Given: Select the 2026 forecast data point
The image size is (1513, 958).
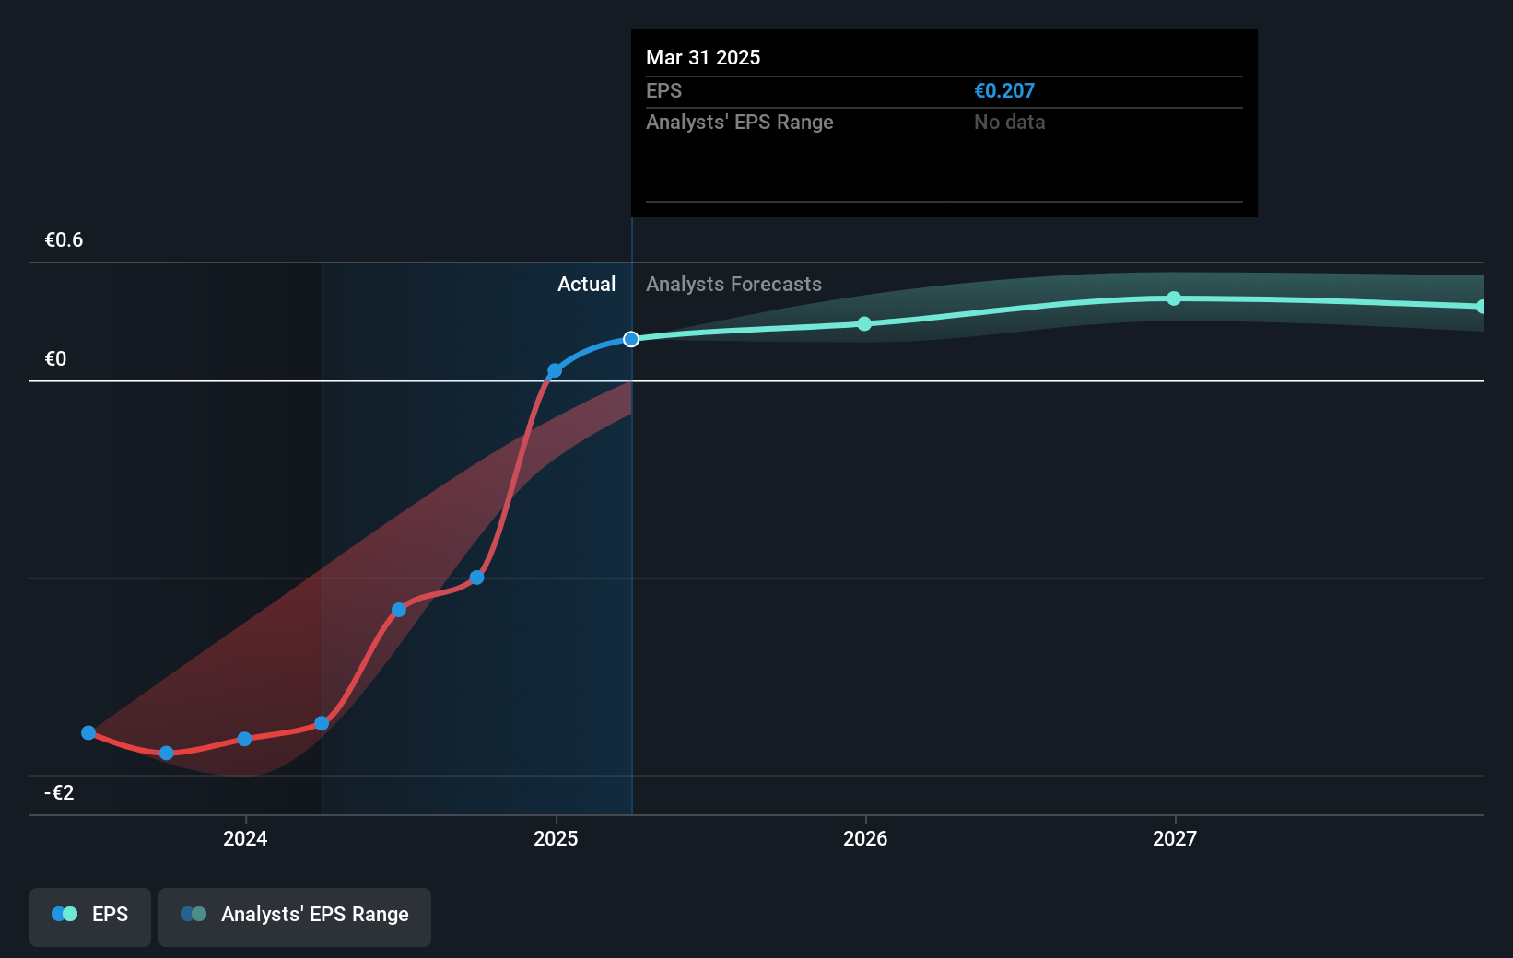Looking at the screenshot, I should [864, 323].
